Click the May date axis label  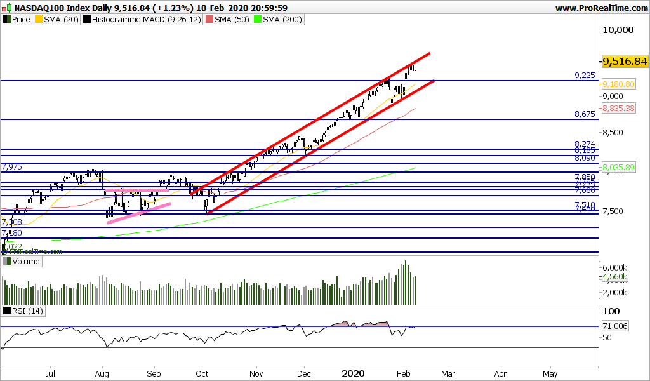pos(550,373)
